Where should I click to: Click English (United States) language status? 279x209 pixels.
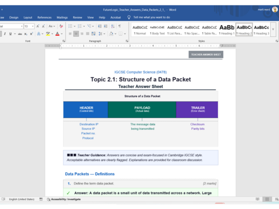click(x=22, y=199)
